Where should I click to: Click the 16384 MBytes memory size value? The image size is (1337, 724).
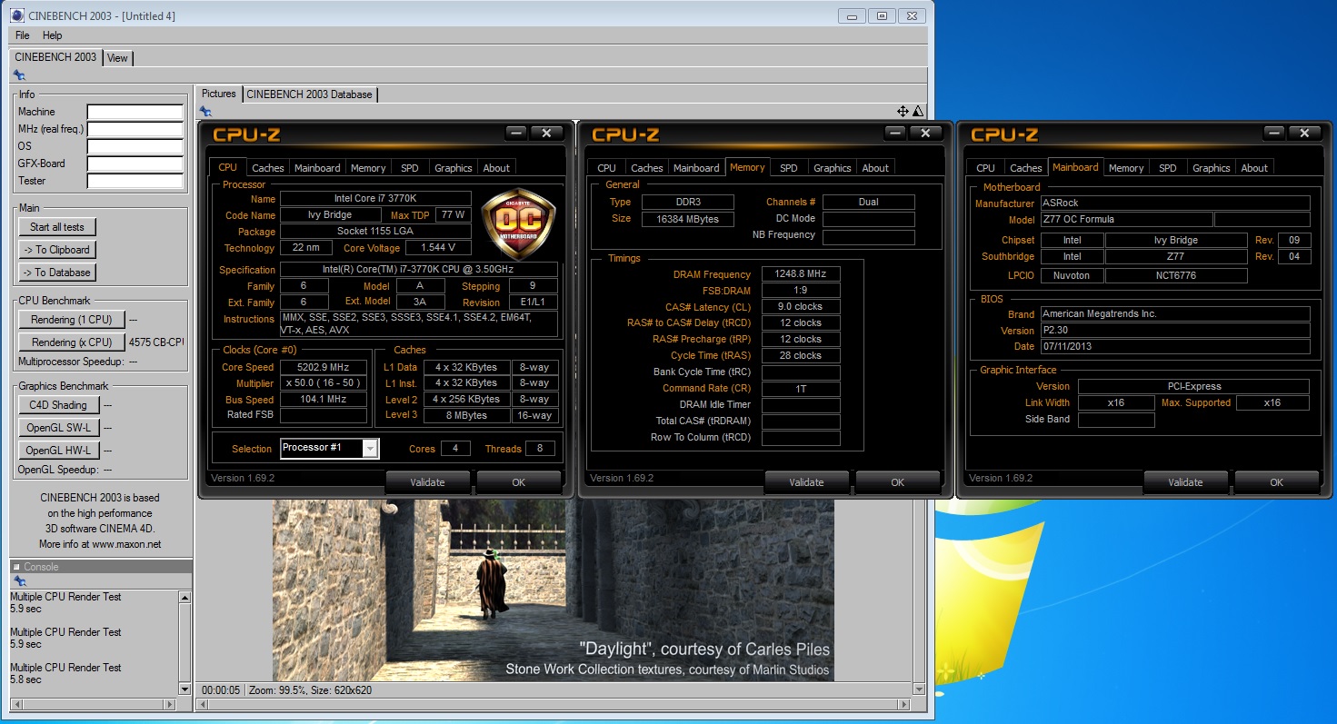tap(688, 219)
